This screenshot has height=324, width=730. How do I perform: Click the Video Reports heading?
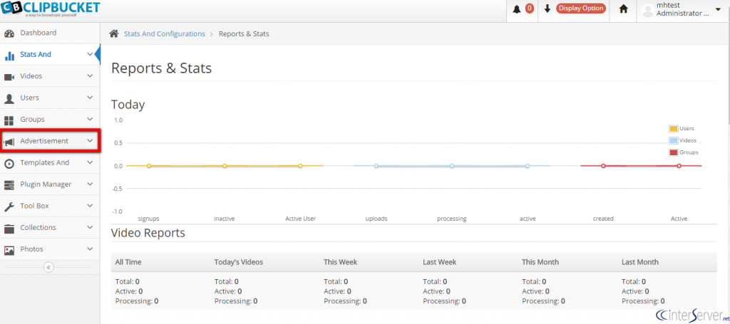(148, 233)
